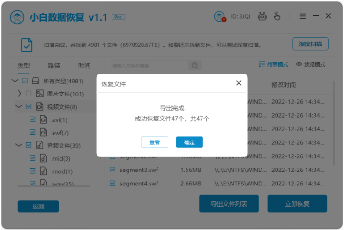Close the 恢复文件 dialog with the X
Screen dimensions: 344x230
(x=239, y=83)
